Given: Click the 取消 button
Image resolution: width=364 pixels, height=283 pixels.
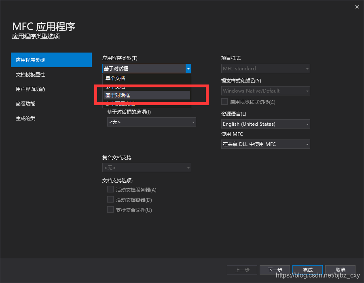Looking at the screenshot, I should pyautogui.click(x=340, y=270).
